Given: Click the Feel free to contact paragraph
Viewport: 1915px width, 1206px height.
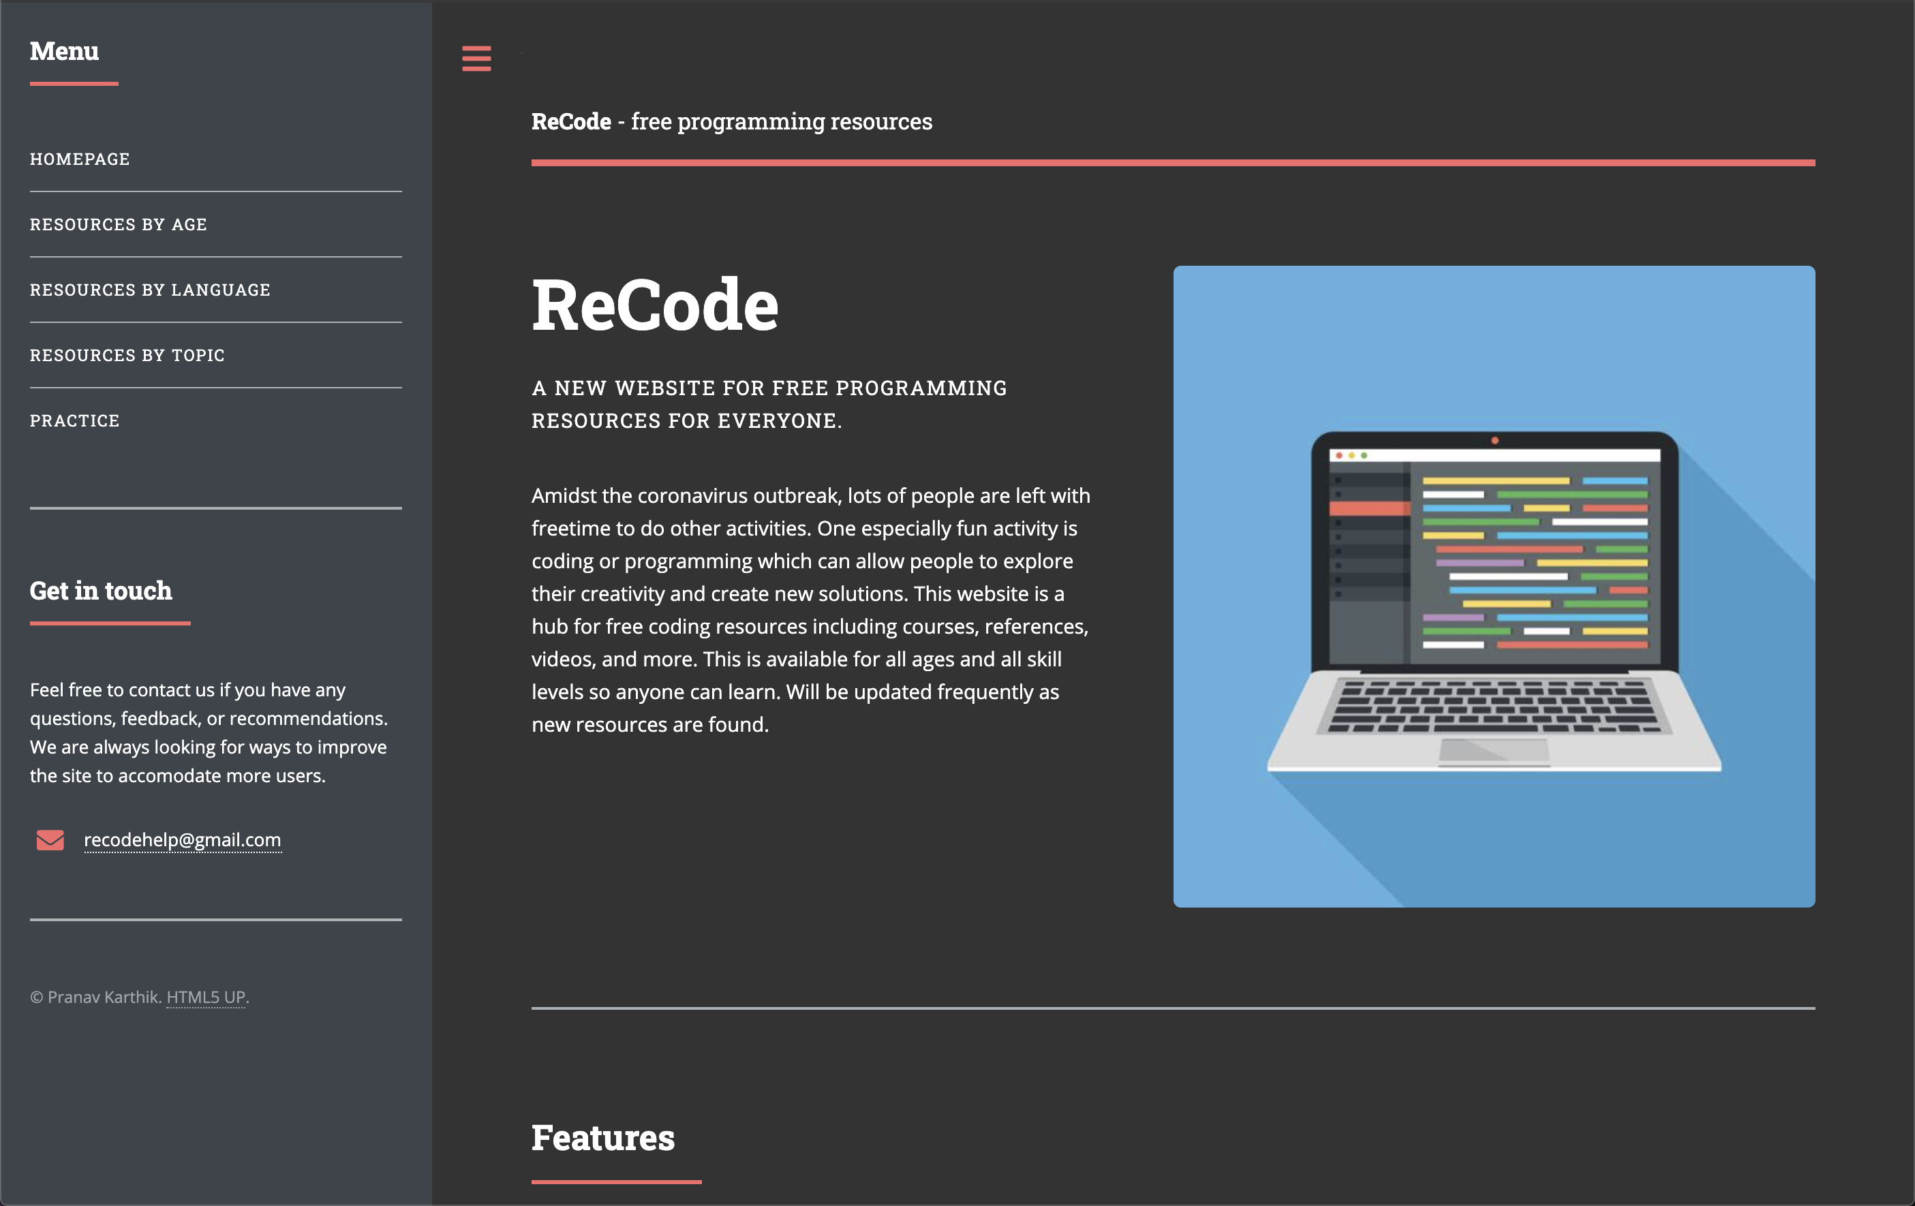Looking at the screenshot, I should point(209,732).
